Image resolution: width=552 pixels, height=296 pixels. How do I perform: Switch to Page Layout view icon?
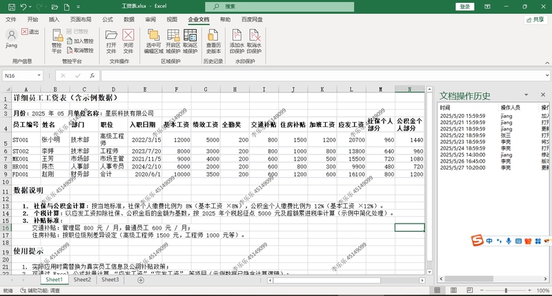[453, 290]
